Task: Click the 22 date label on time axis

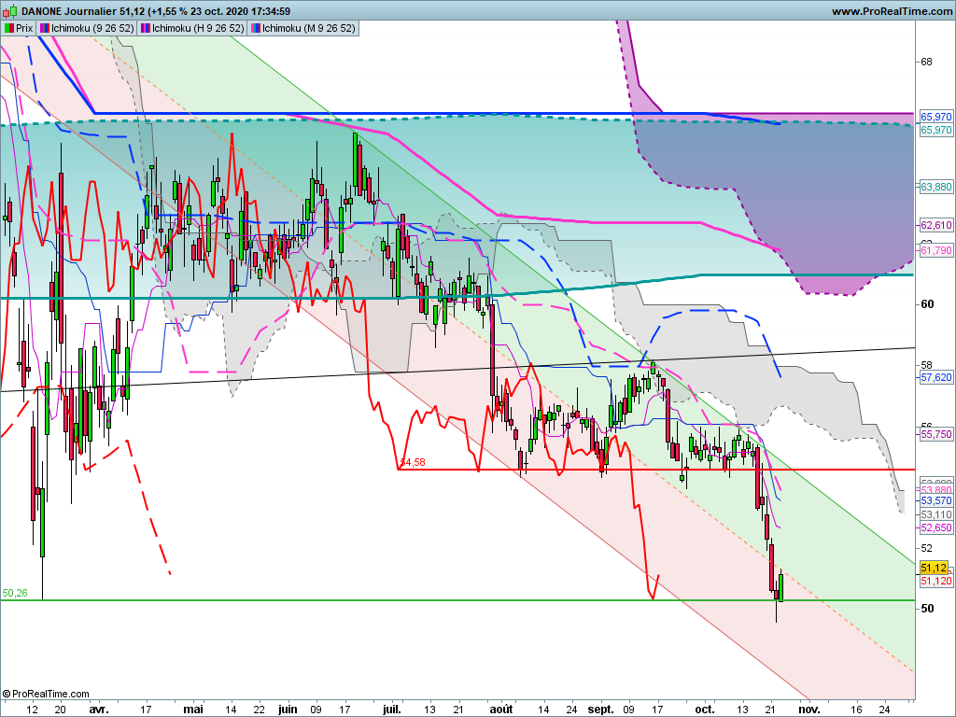Action: pos(260,710)
